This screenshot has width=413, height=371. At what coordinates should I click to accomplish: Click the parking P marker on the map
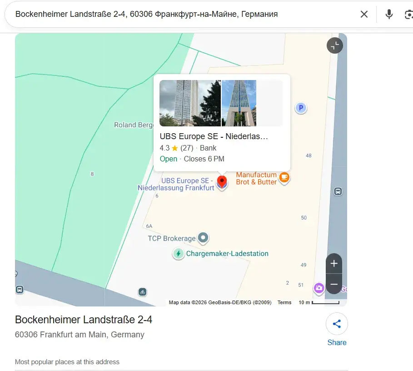[301, 108]
